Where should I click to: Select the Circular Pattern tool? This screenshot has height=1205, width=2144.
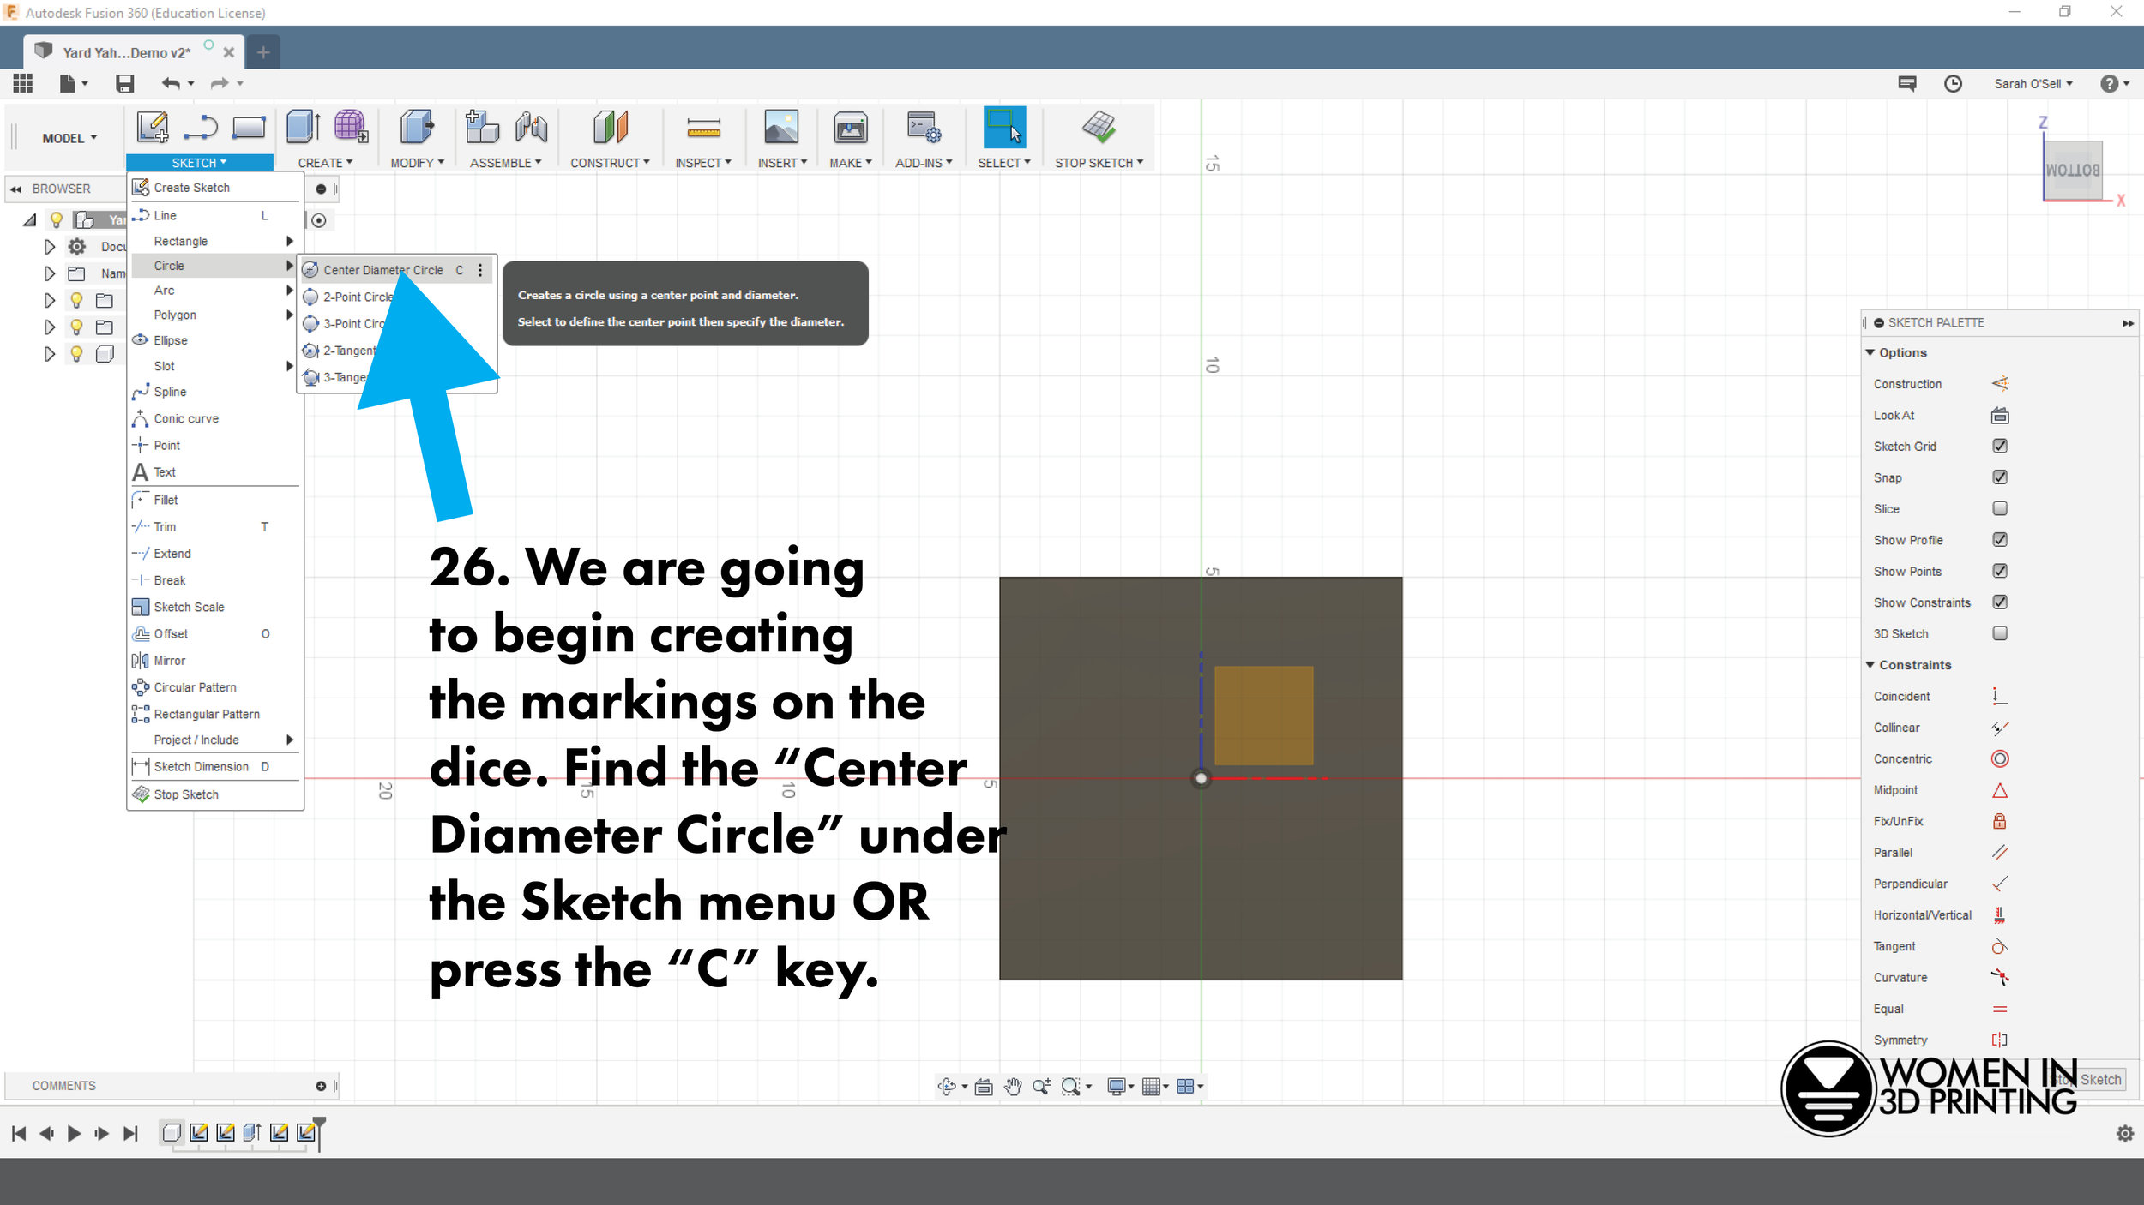195,687
